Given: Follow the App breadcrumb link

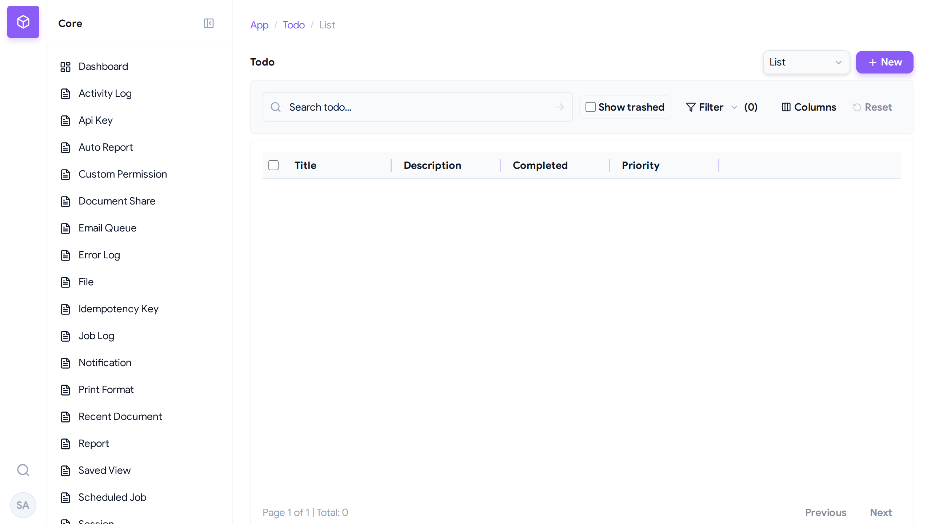Looking at the screenshot, I should point(259,25).
